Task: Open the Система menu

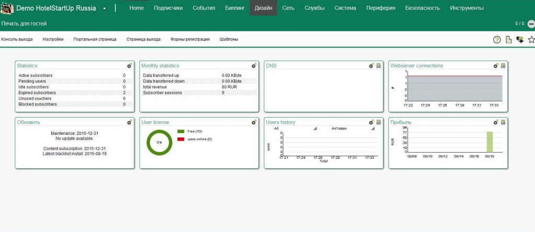Action: [345, 8]
